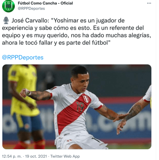159x160 pixels.
Task: Open the green FCC shield profile avatar
Action: [8, 6]
